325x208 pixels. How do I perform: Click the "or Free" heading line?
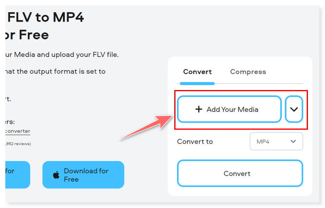27,34
